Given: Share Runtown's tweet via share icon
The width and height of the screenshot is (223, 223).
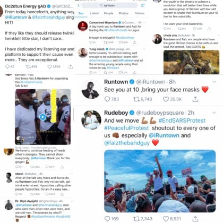Looking at the screenshot, I should pos(195,99).
